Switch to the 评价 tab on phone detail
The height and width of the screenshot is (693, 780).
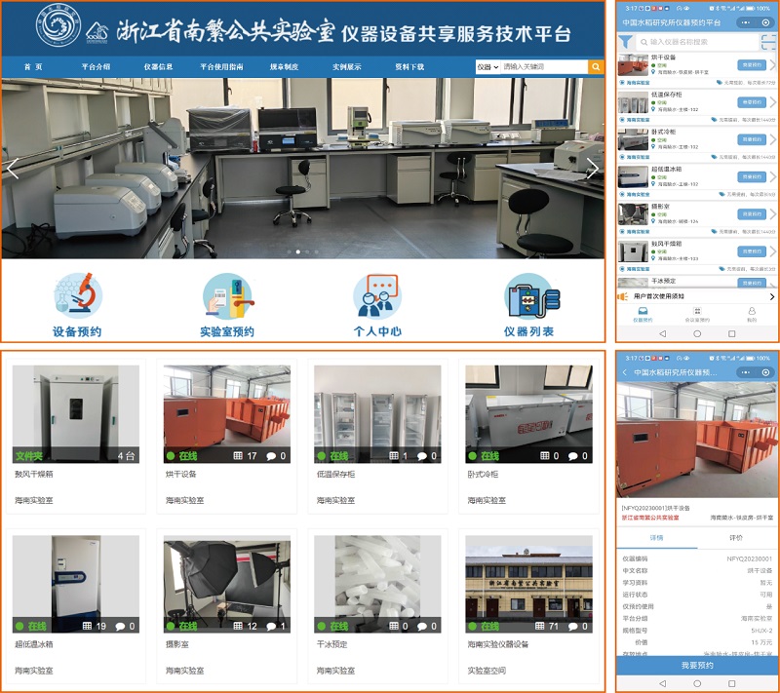pyautogui.click(x=736, y=538)
